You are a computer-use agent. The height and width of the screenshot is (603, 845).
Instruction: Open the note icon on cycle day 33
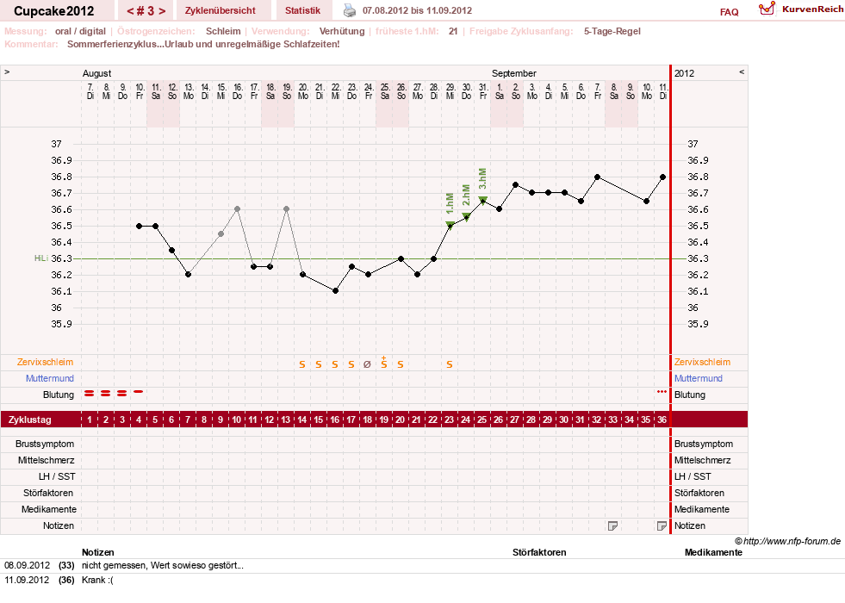(612, 526)
